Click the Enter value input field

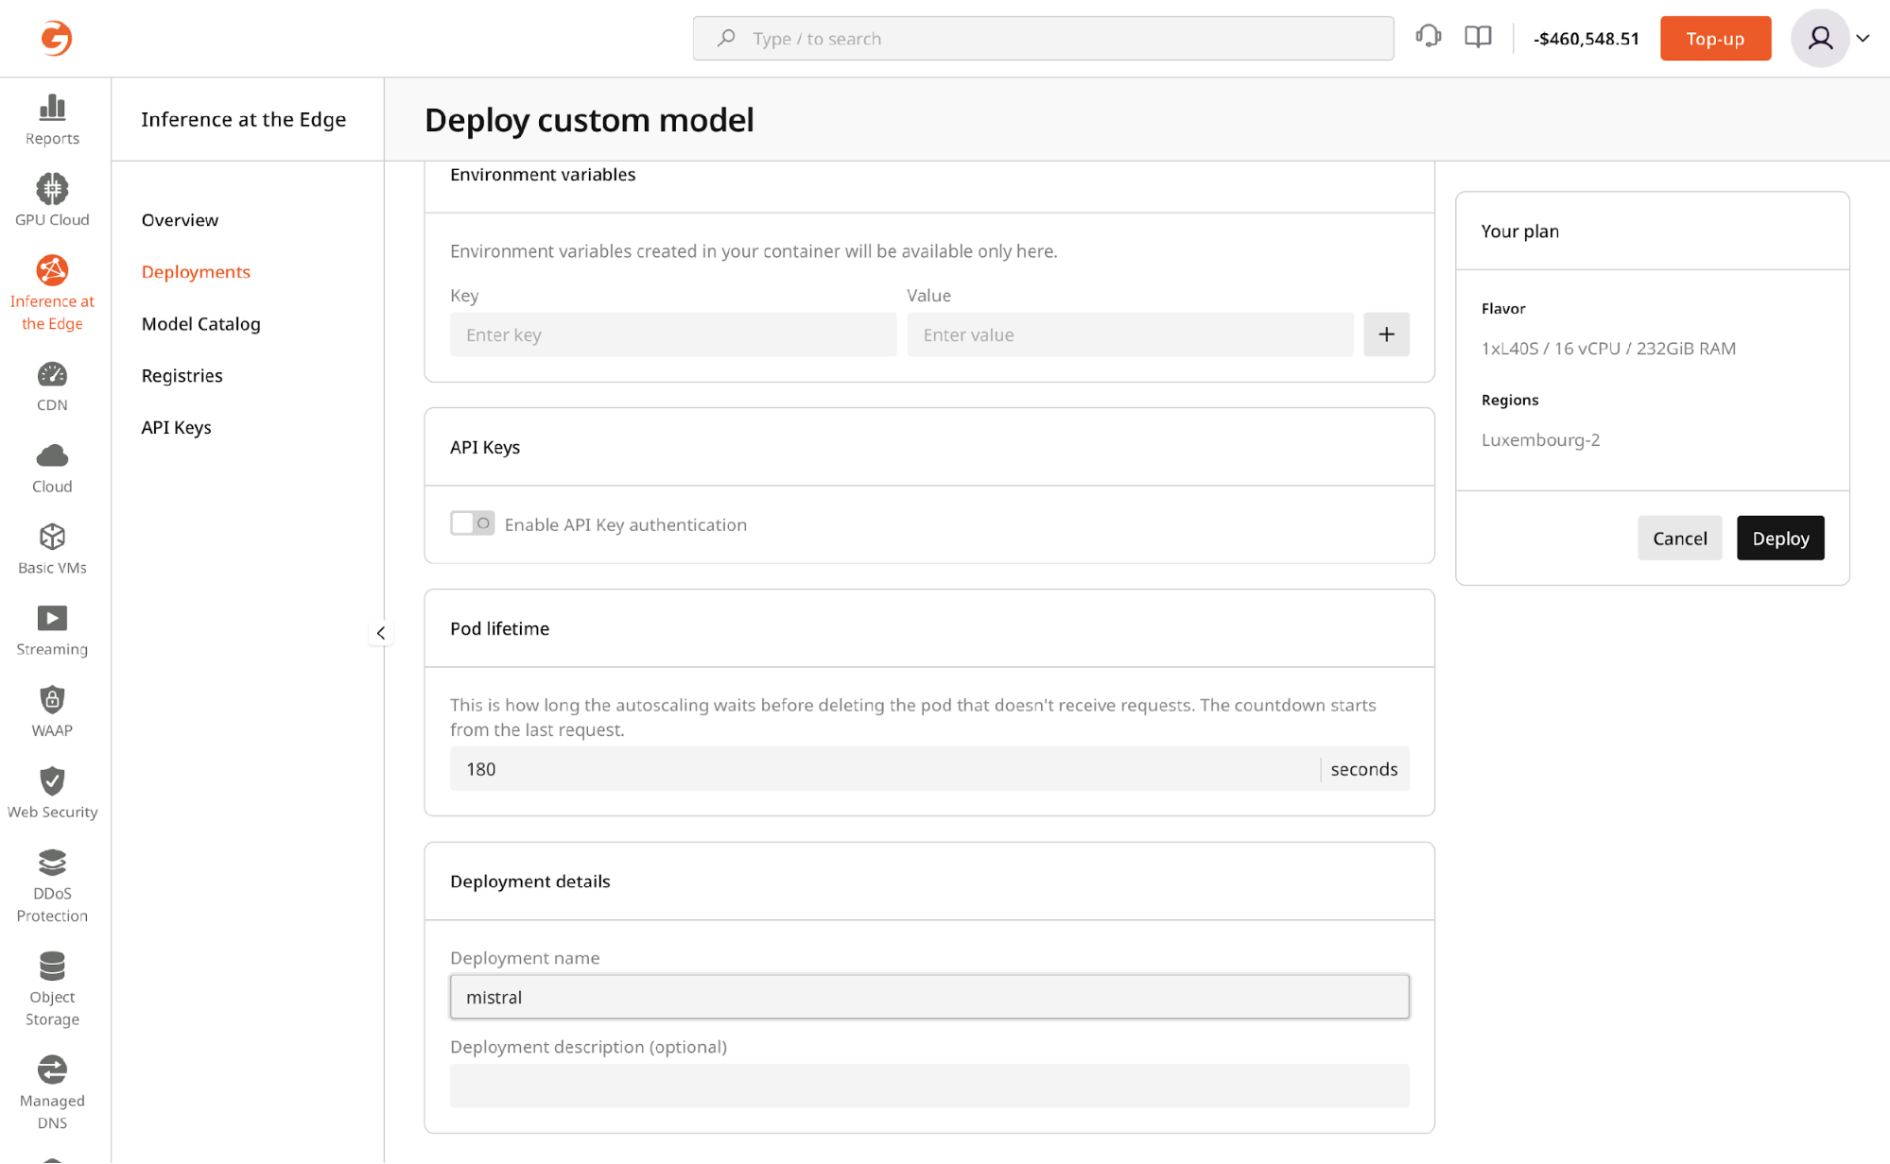pyautogui.click(x=1130, y=334)
